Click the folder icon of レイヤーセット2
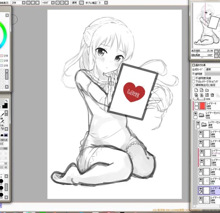Screen dimensions: 220x213 coord(202,115)
